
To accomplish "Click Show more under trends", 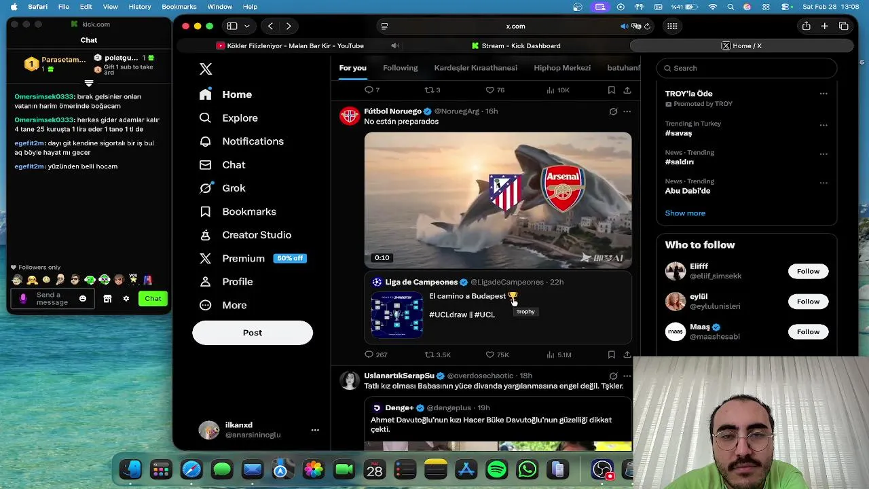I will 685,213.
